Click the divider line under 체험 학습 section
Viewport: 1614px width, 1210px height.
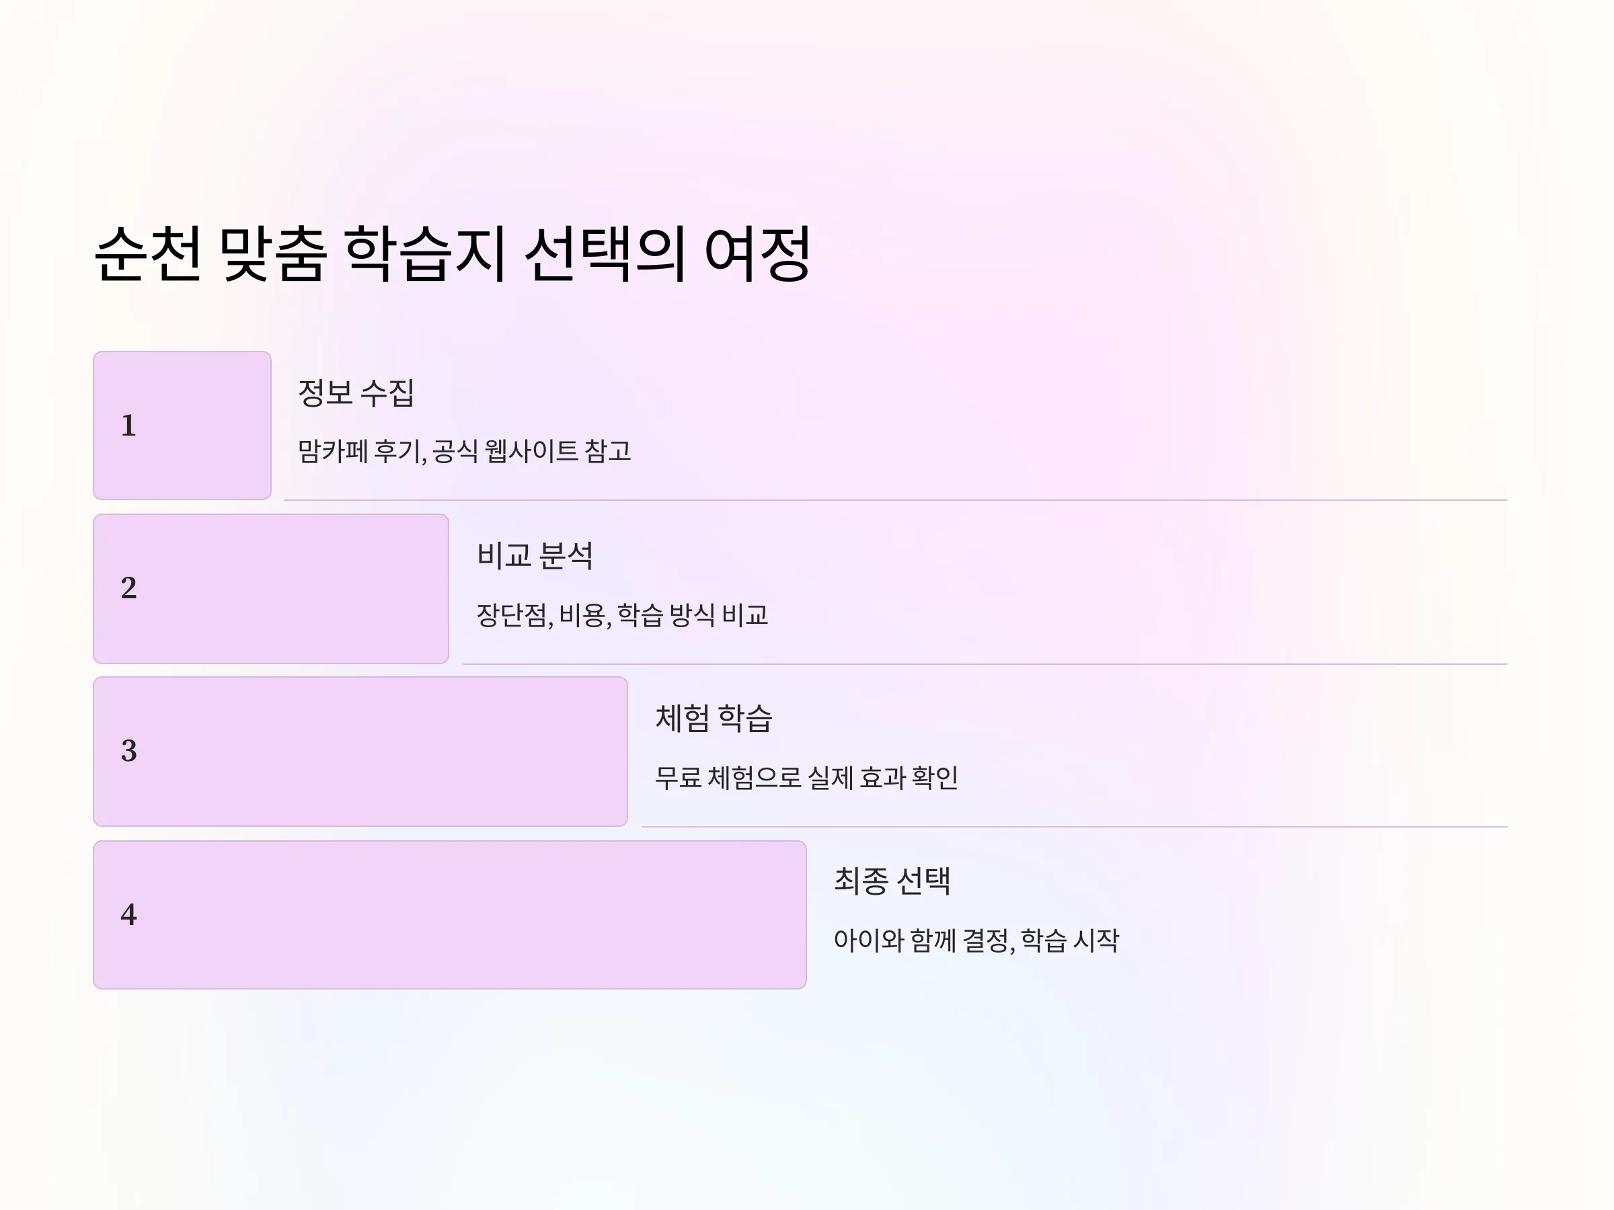(1074, 826)
